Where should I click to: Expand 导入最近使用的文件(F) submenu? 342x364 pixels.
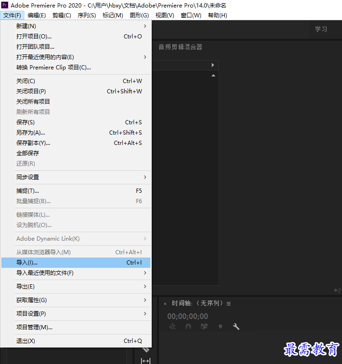click(x=76, y=273)
